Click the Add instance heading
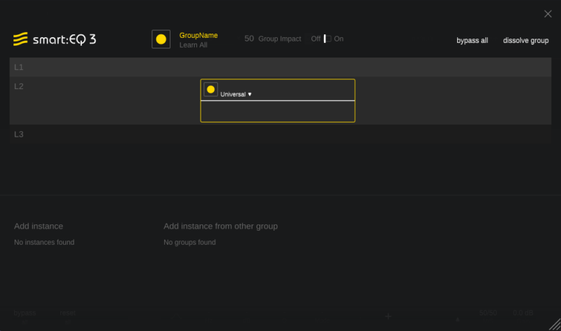The image size is (561, 331). click(x=39, y=226)
